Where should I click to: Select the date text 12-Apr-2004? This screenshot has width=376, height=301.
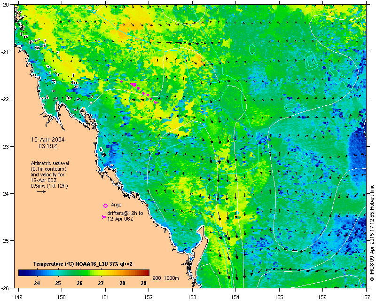(x=48, y=140)
